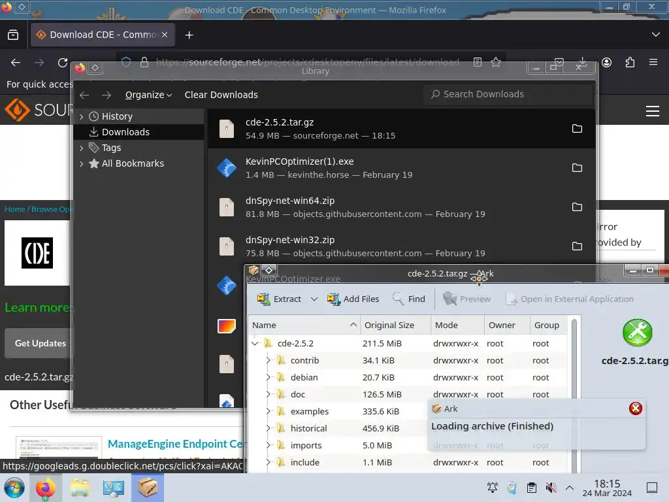This screenshot has width=669, height=502.
Task: Expand the doc folder in Ark
Action: [268, 394]
